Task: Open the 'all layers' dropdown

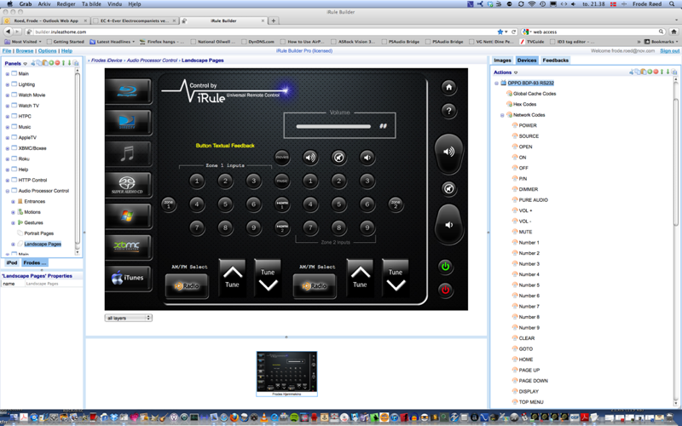Action: click(129, 318)
